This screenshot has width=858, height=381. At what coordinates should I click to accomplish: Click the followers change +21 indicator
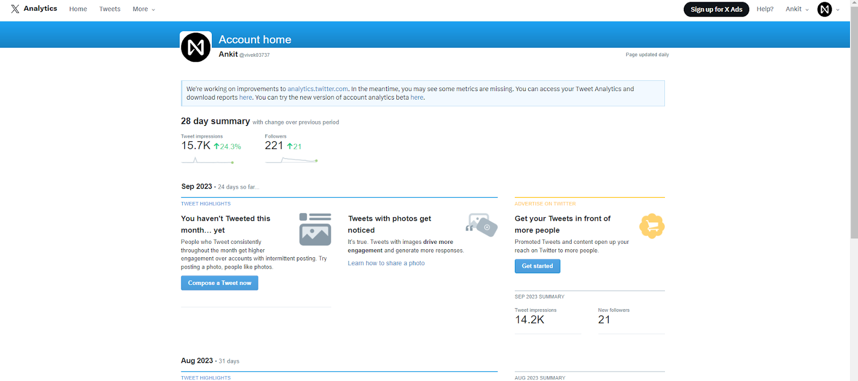[294, 146]
